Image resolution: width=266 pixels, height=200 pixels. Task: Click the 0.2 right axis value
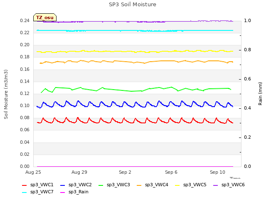pos(247,137)
